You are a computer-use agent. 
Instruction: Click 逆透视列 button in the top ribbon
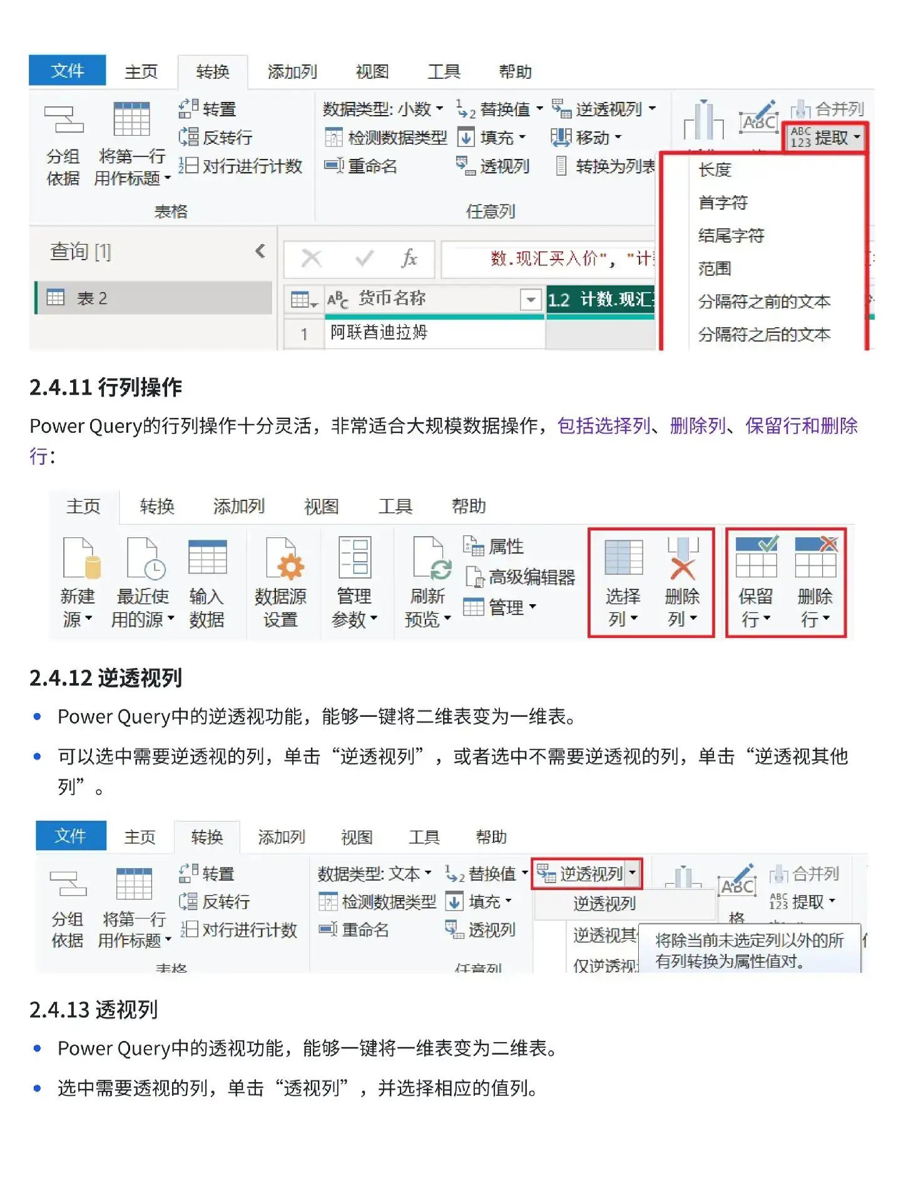pos(596,109)
